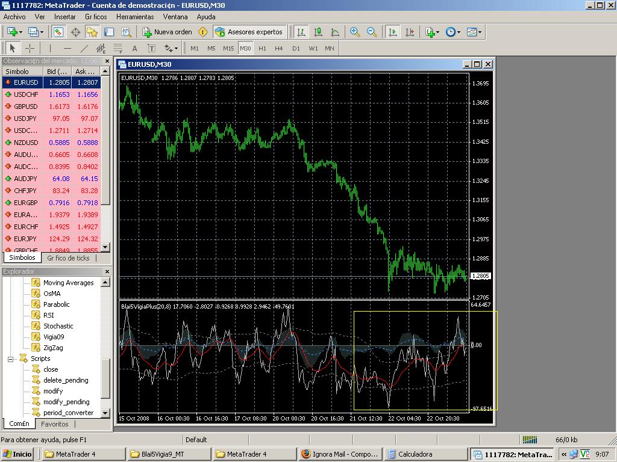Select the text label 'A' tool
This screenshot has height=462, width=617.
coord(134,48)
